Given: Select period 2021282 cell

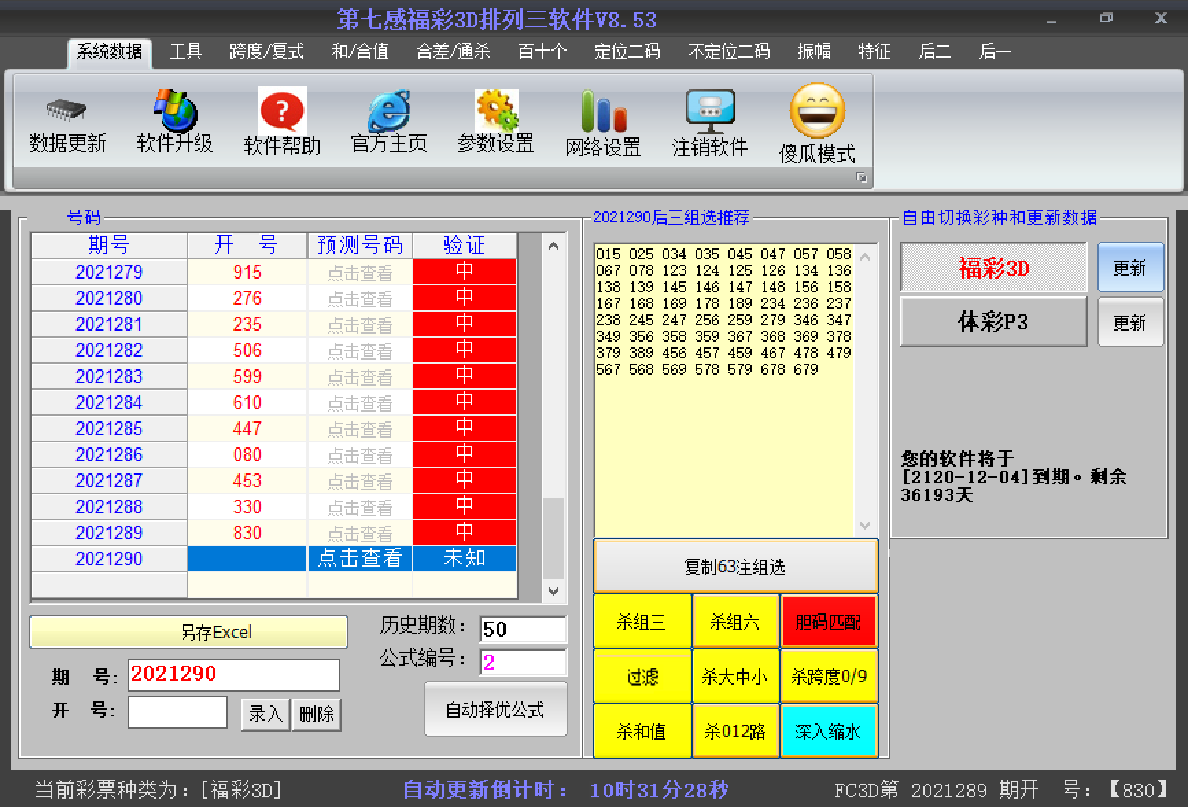Looking at the screenshot, I should tap(109, 351).
